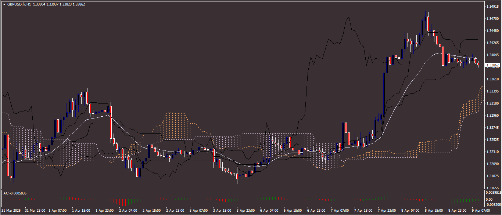
Task: Click the AC value -0.0005835
Action: coord(18,192)
